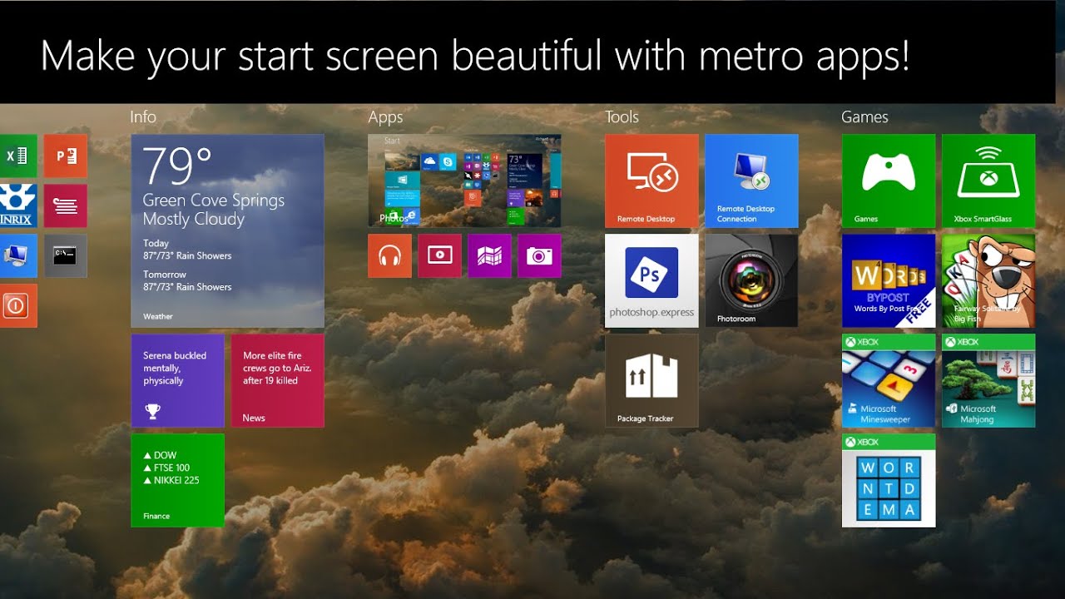This screenshot has width=1065, height=599.
Task: Click the Info group heading
Action: [x=143, y=117]
